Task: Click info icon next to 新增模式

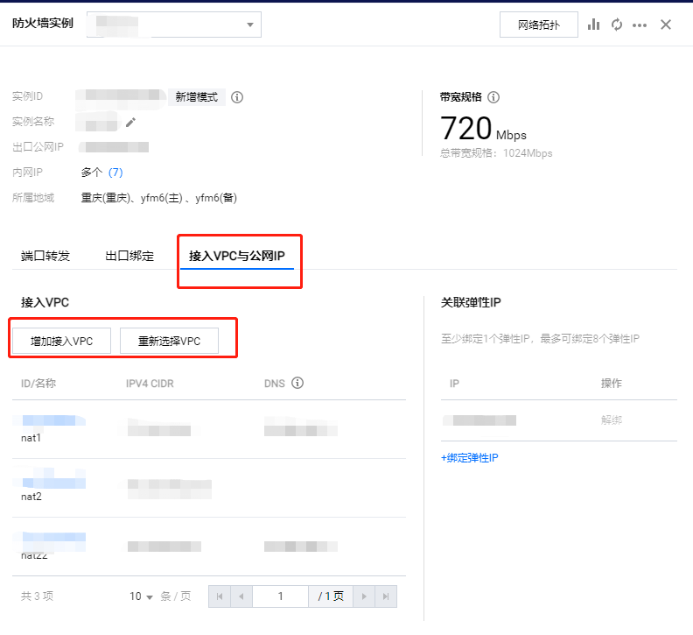Action: 237,97
